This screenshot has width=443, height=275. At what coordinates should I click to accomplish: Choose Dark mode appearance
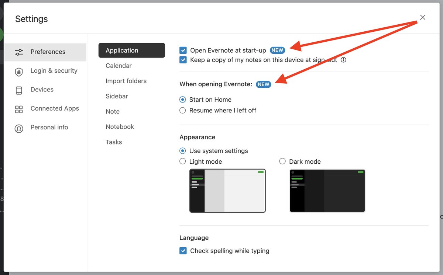pyautogui.click(x=282, y=161)
